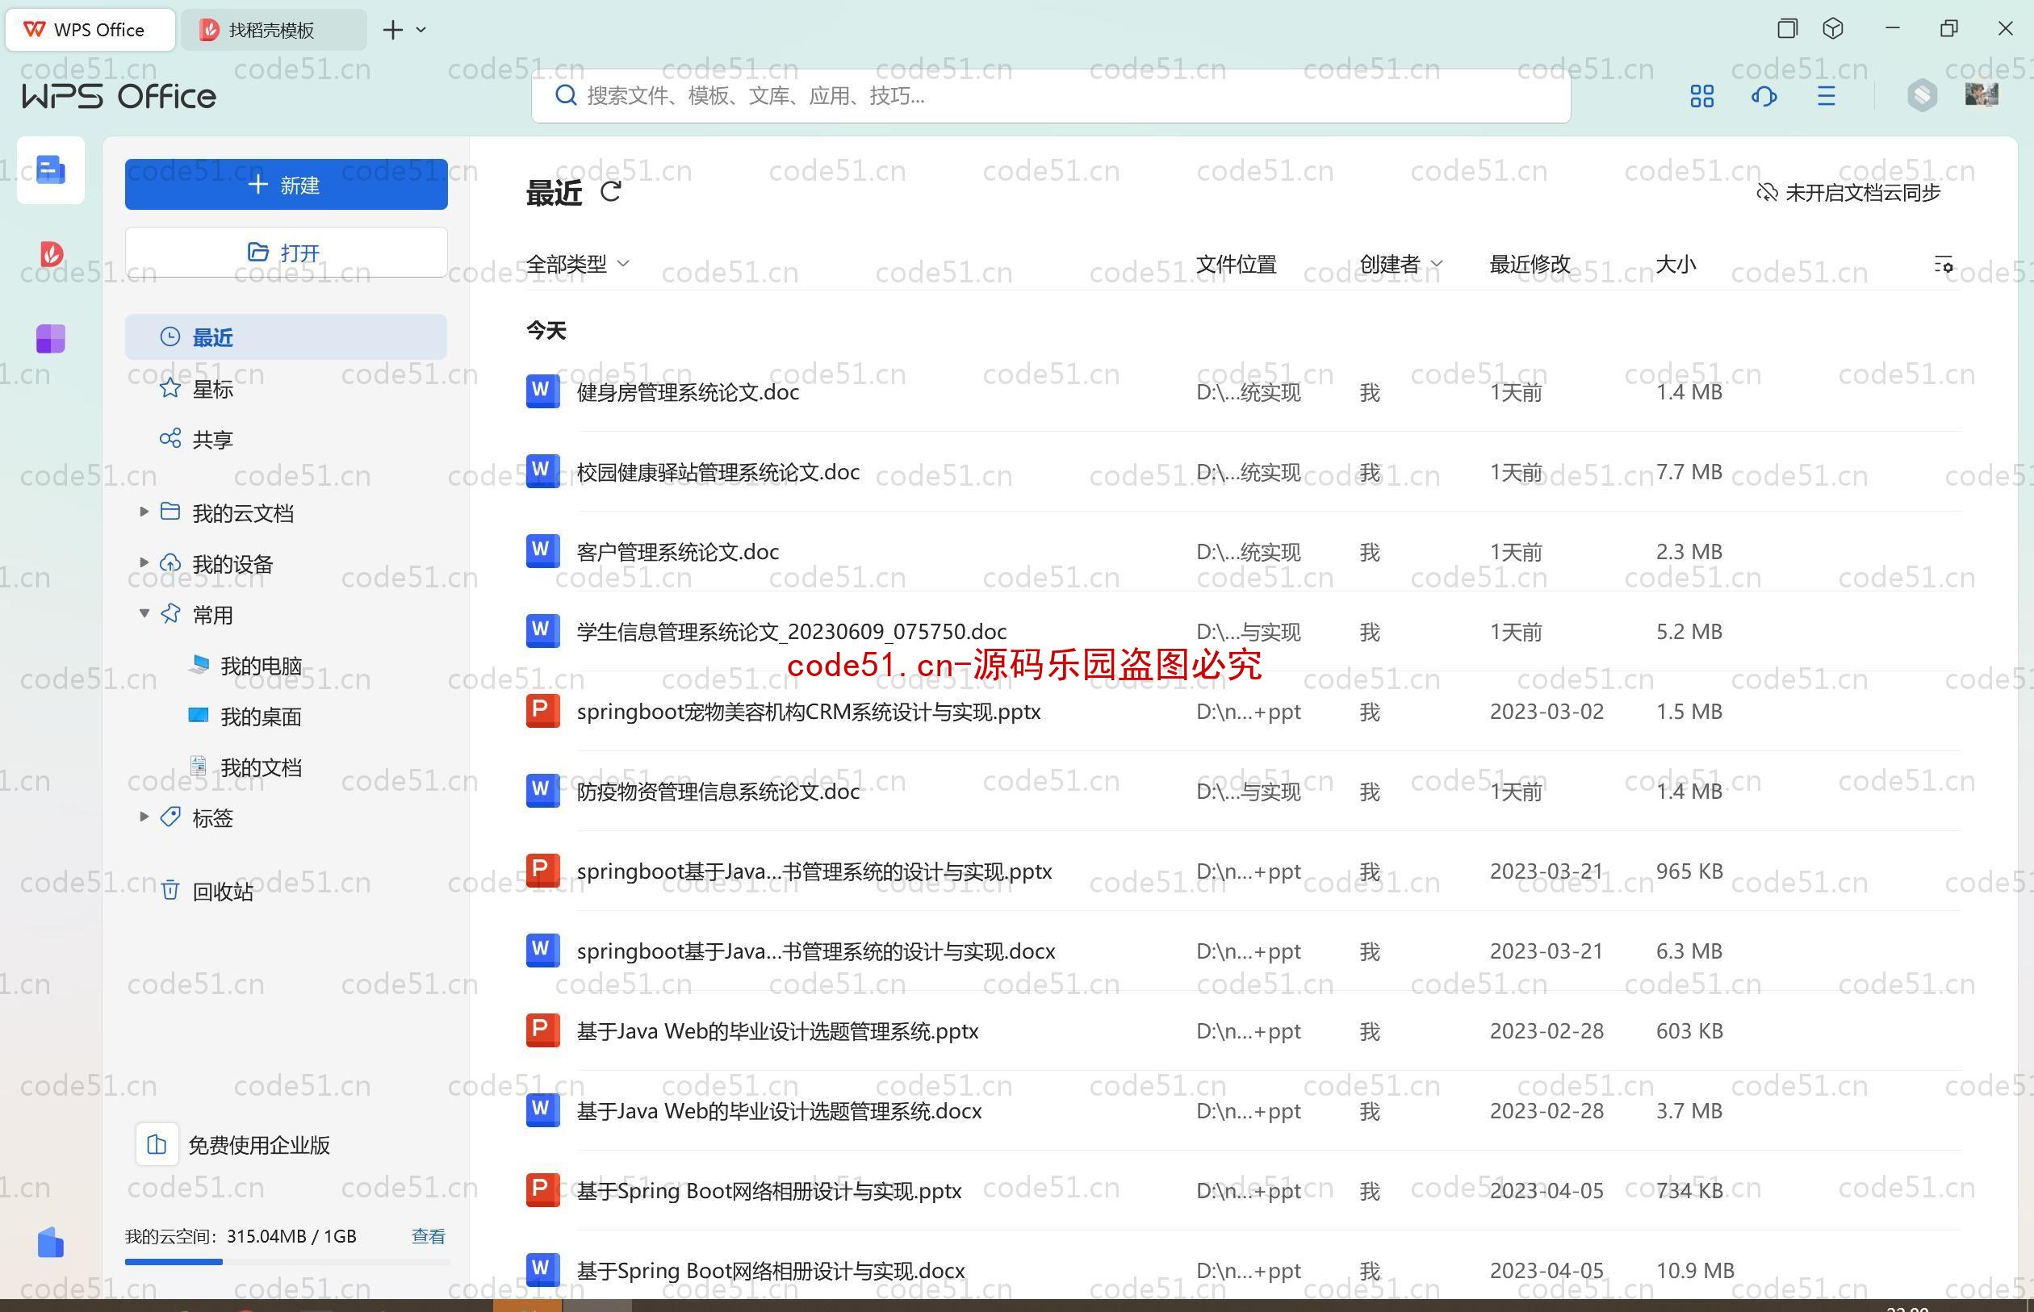
Task: Click 查看 link for cloud space
Action: 428,1235
